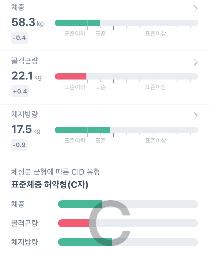Tap the -0.4 weight change badge
Image resolution: width=209 pixels, height=253 pixels.
pos(20,38)
